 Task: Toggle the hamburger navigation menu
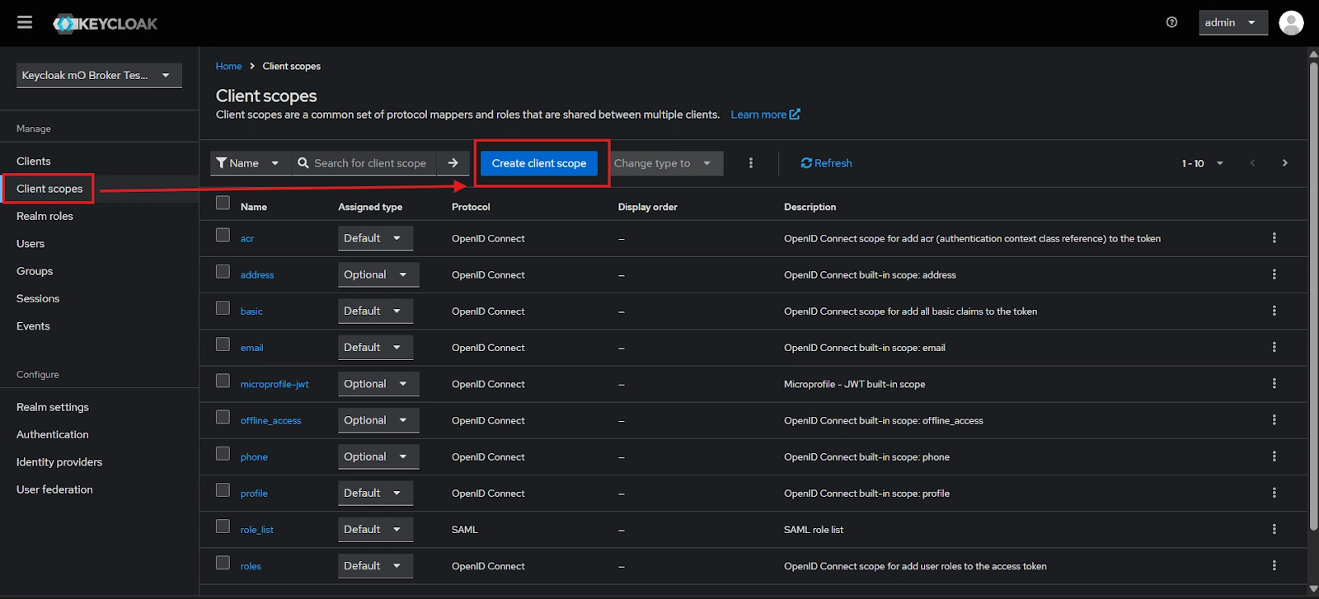(x=25, y=22)
